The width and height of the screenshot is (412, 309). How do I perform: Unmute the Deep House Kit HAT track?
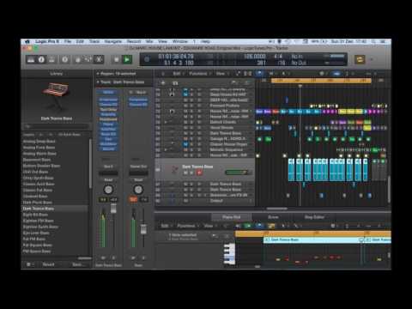point(185,94)
